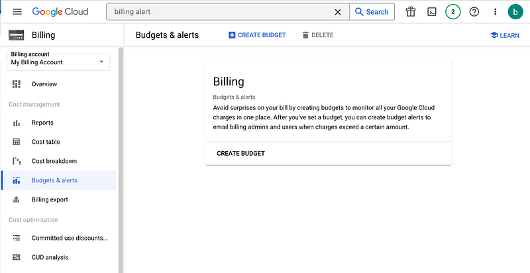
Task: Click the user account avatar
Action: click(x=515, y=12)
